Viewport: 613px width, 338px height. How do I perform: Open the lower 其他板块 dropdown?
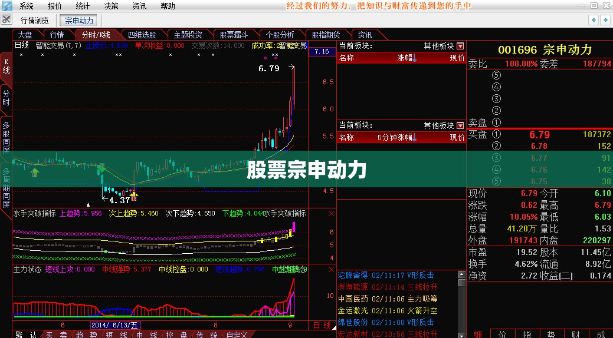[460, 125]
